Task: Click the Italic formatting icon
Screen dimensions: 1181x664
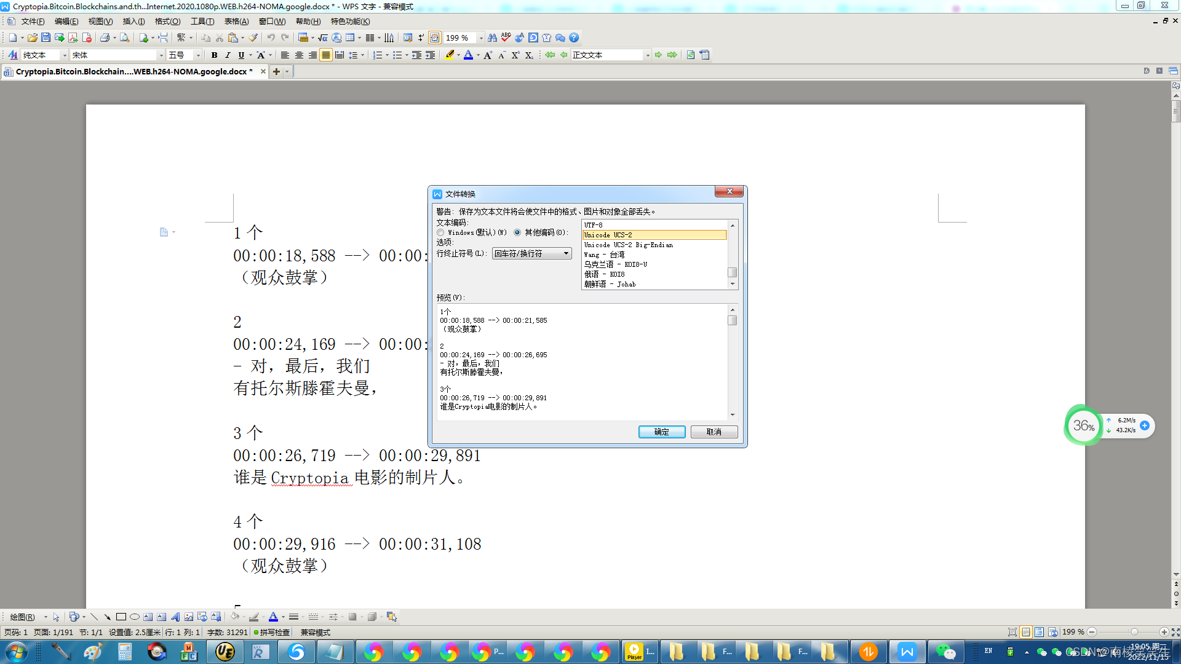Action: [x=228, y=55]
